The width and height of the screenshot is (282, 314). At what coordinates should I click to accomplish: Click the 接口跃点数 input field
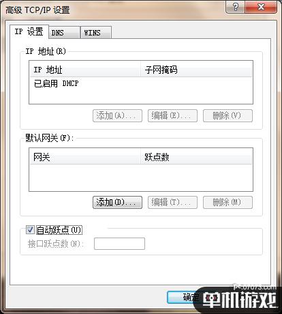[x=119, y=244]
